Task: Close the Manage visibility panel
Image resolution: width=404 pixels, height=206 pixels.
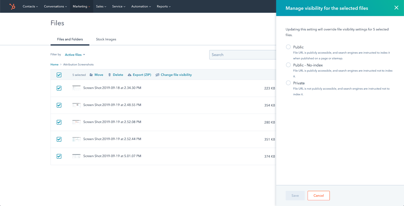Action: (x=396, y=8)
